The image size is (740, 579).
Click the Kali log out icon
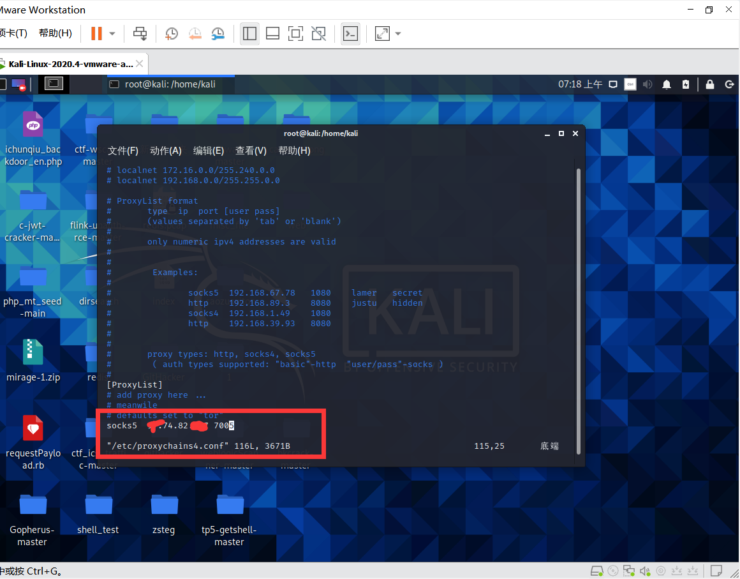[730, 84]
